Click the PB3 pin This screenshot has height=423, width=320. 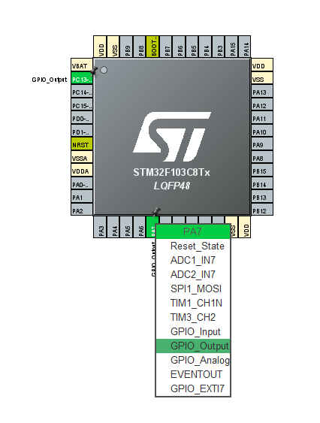coord(219,47)
